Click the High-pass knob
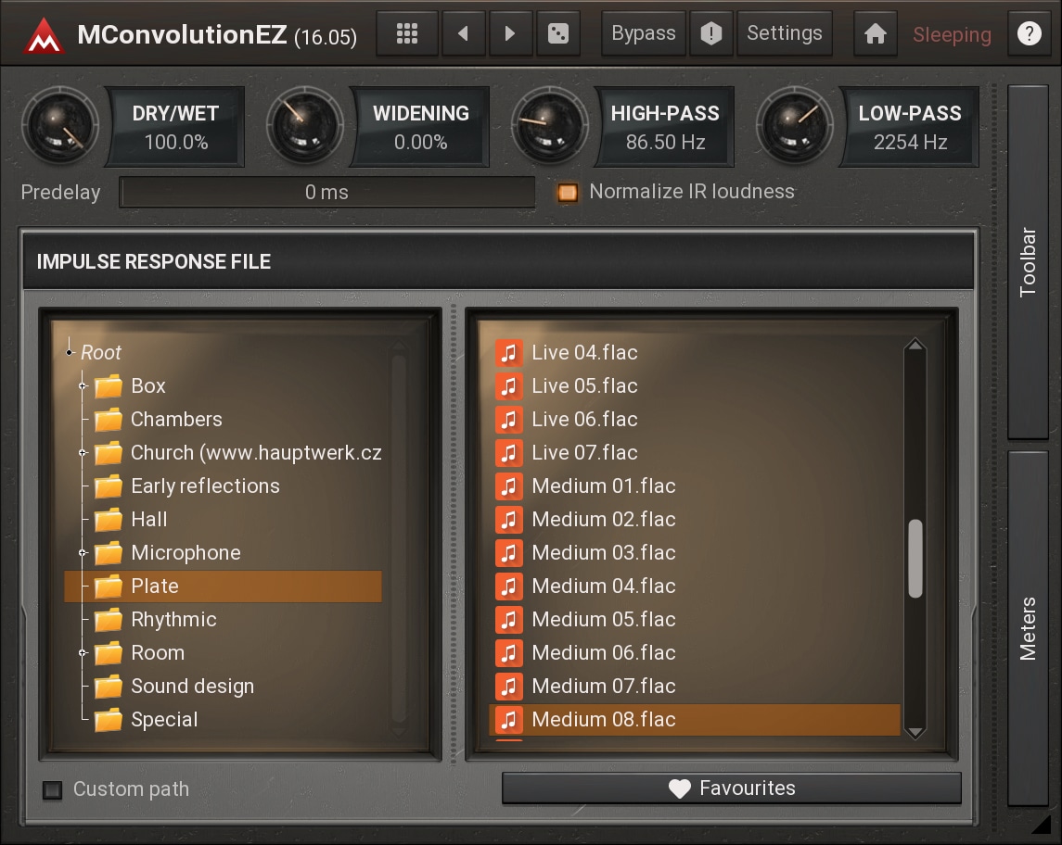Viewport: 1062px width, 845px height. click(549, 125)
